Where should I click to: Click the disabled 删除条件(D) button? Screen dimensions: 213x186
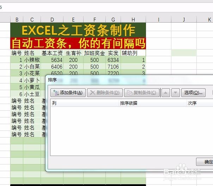(105, 93)
